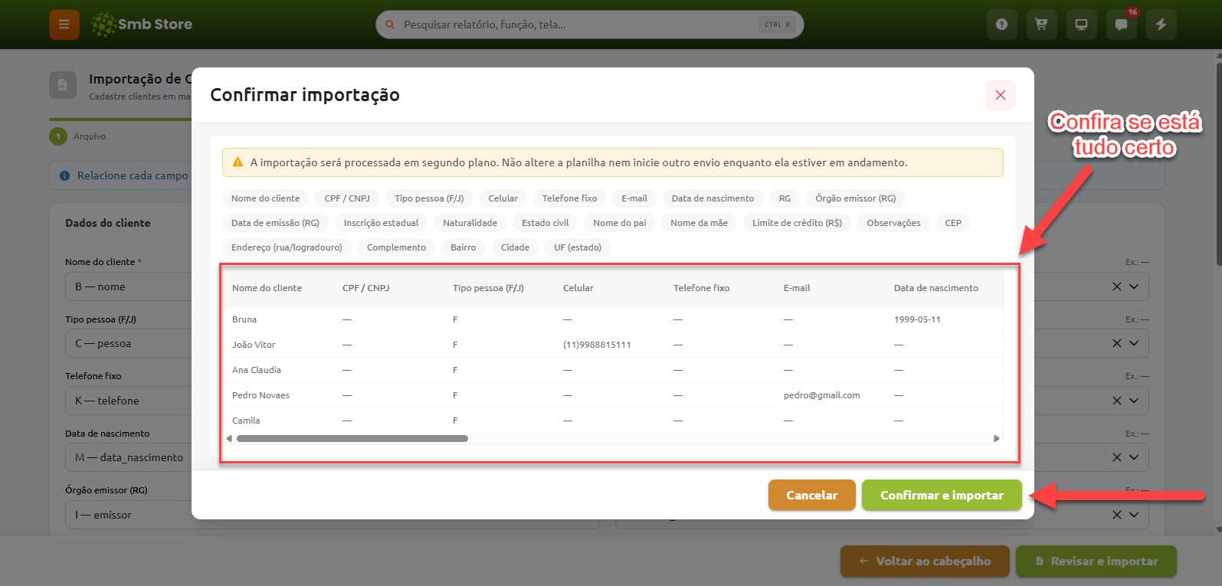Click the search magnifier icon

click(390, 25)
